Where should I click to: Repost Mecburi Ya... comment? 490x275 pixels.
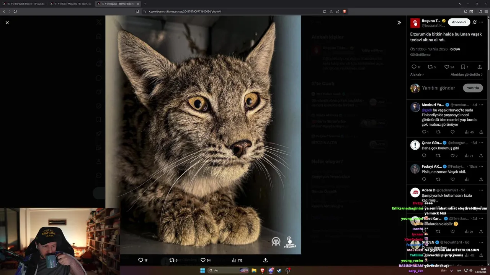point(438,132)
